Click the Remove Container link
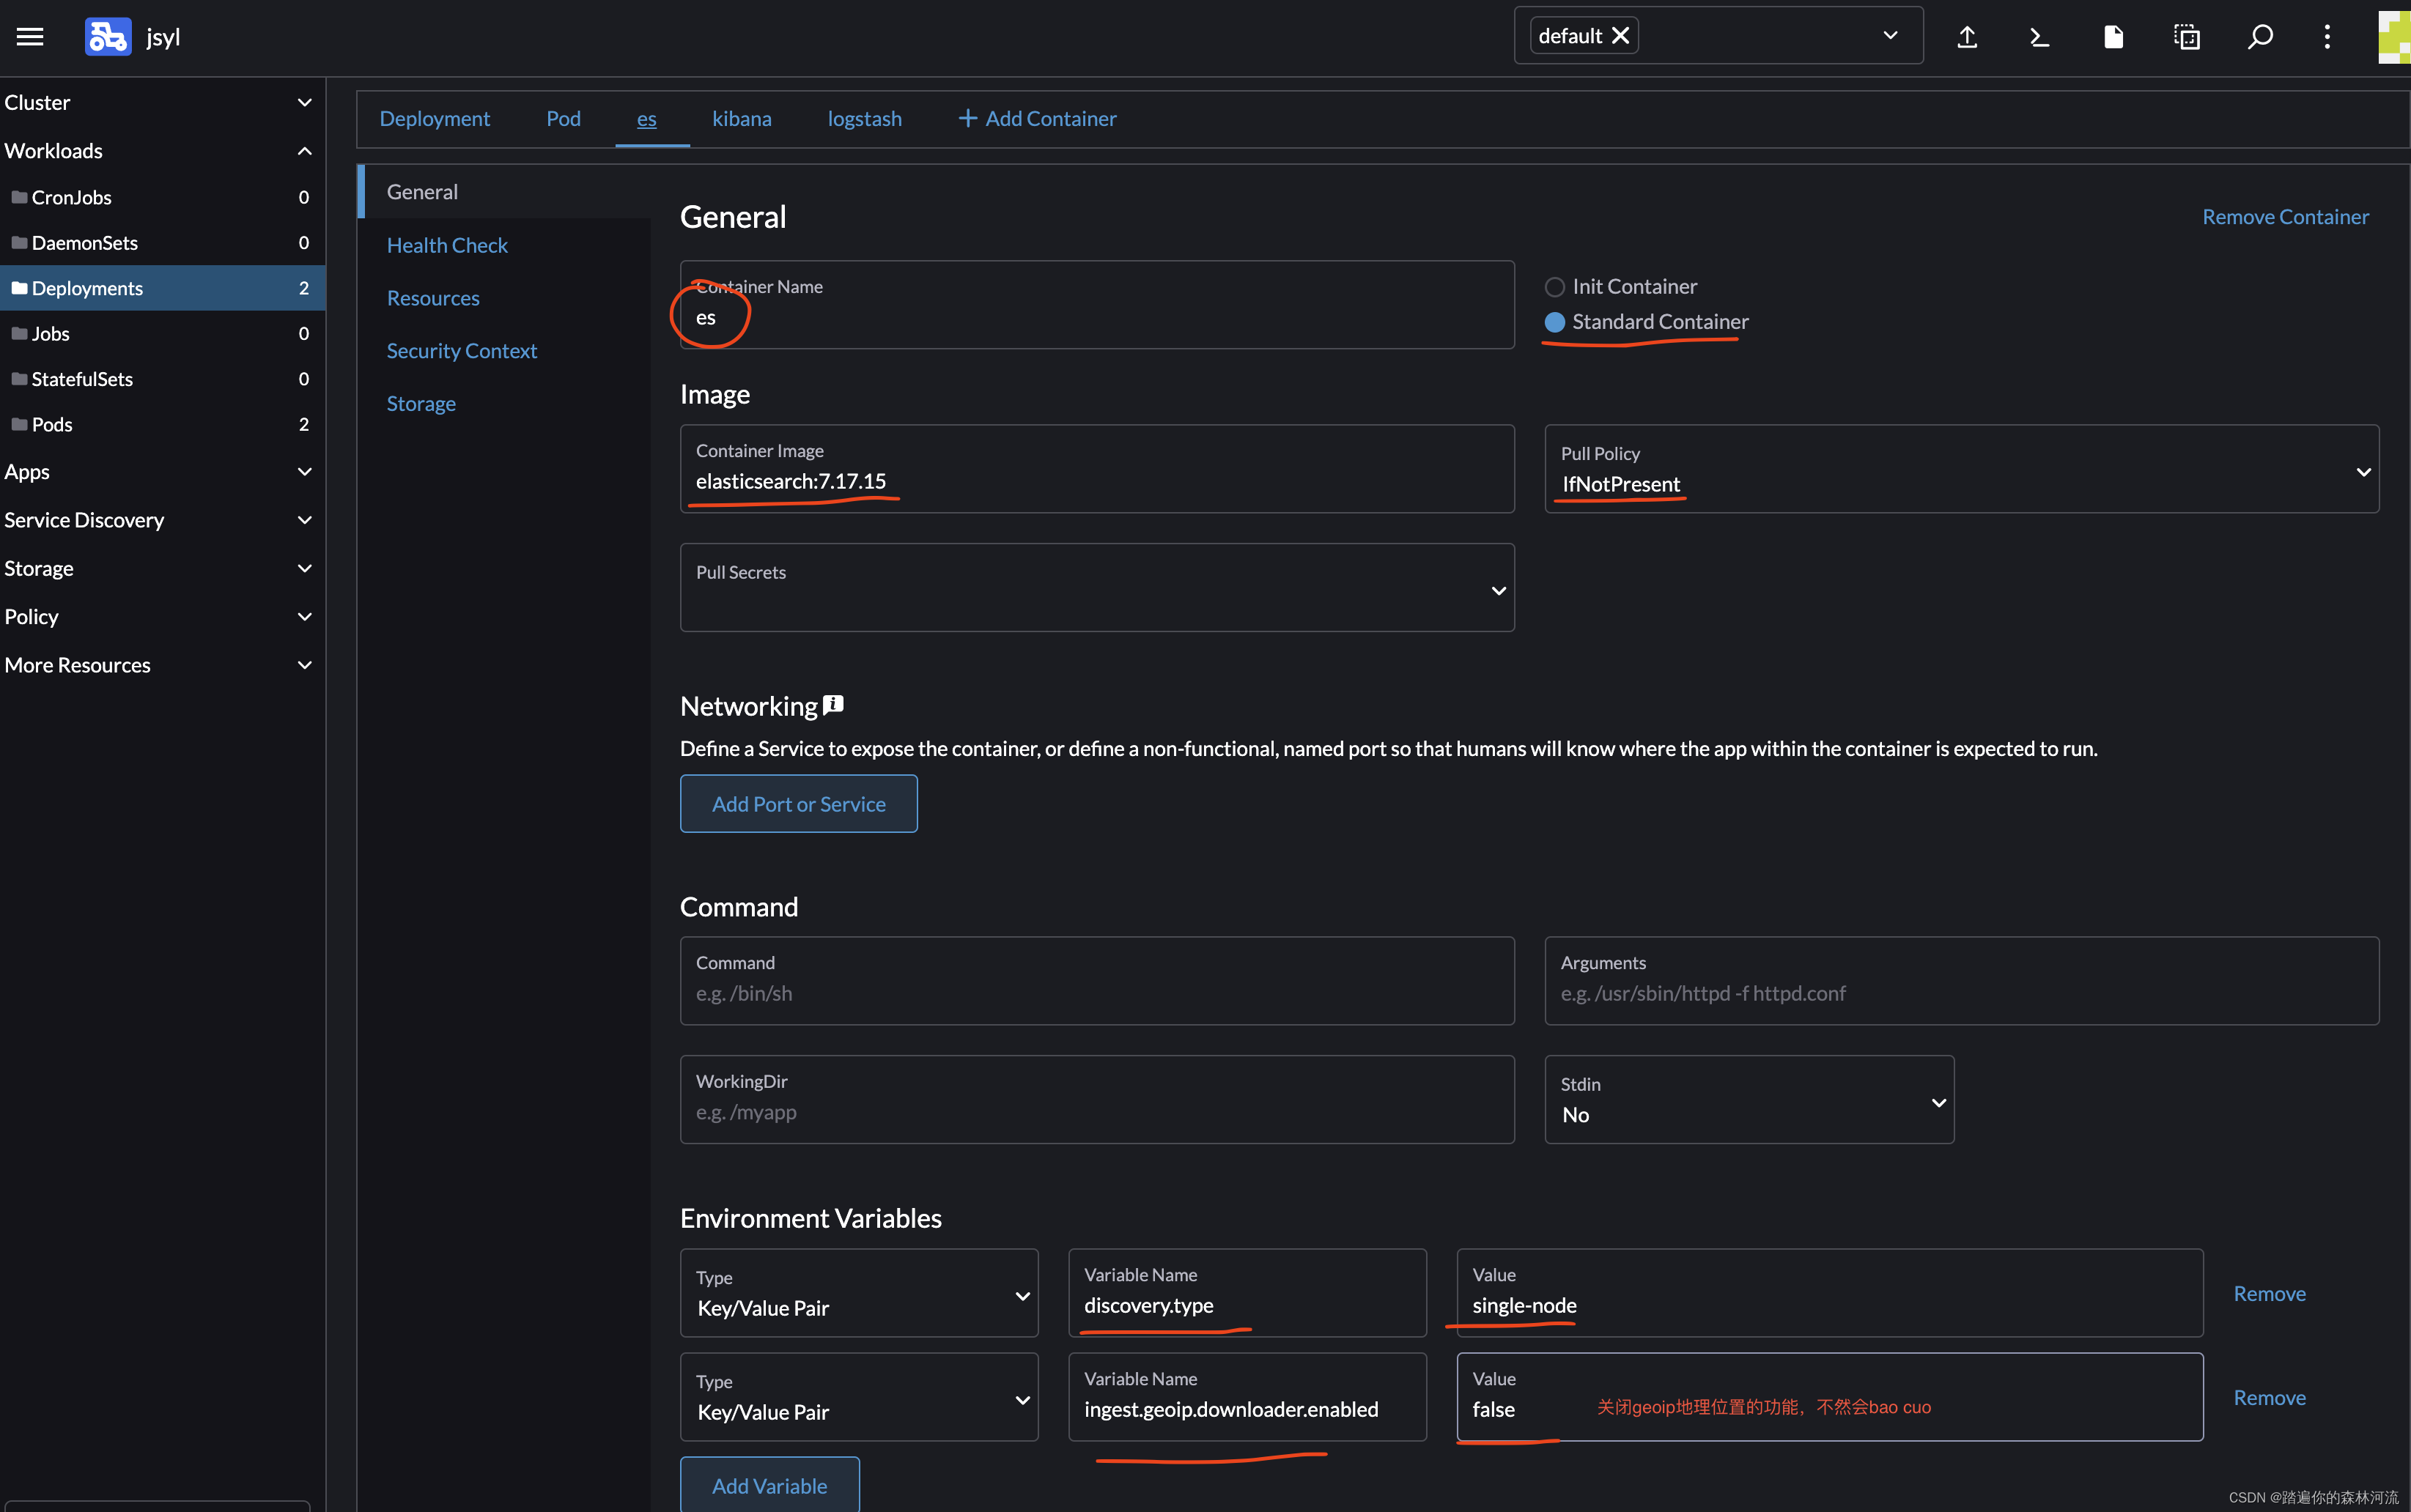2411x1512 pixels. (x=2285, y=216)
